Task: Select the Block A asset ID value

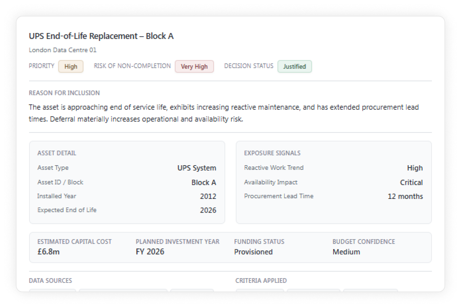Action: [203, 182]
